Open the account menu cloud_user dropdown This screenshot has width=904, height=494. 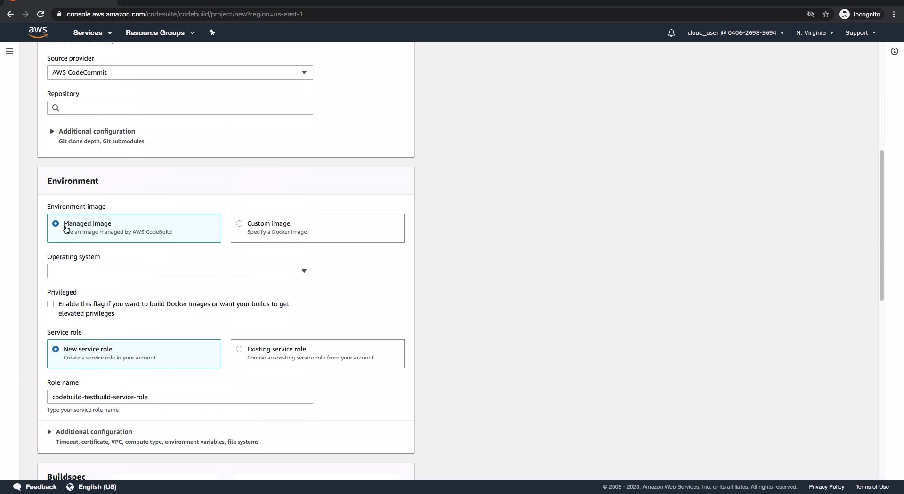pyautogui.click(x=735, y=33)
